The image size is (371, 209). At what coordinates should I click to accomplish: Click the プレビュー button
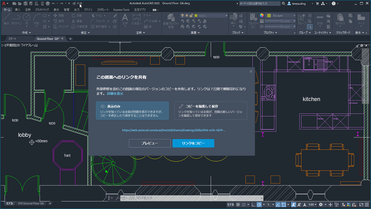point(150,143)
